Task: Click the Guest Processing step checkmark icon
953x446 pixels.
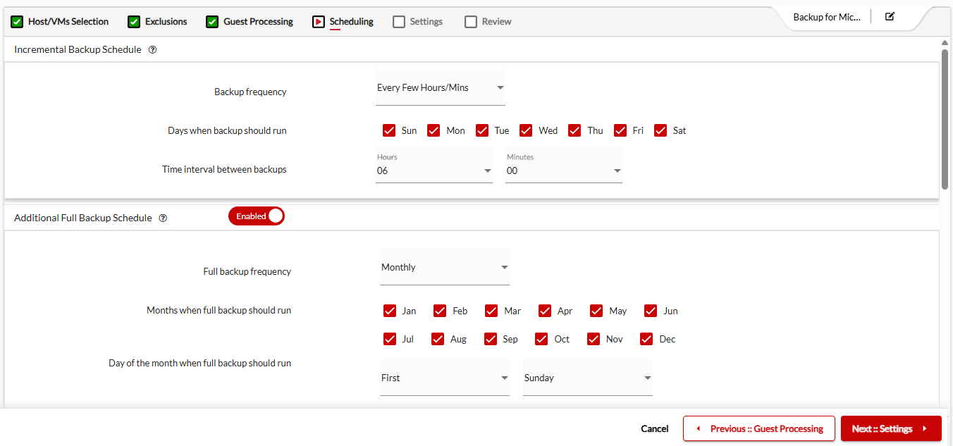Action: coord(212,22)
